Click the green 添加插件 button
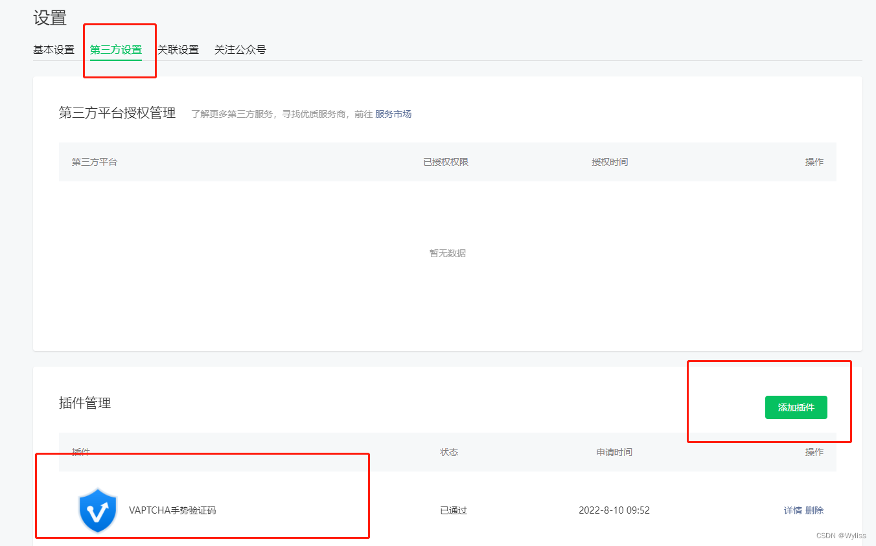 pyautogui.click(x=796, y=407)
